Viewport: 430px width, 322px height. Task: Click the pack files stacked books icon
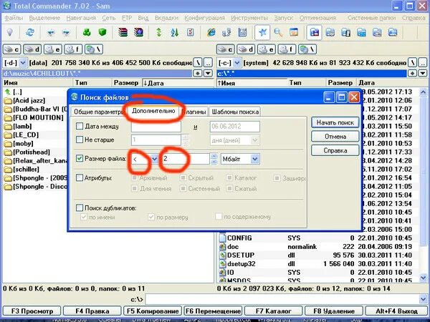[123, 32]
